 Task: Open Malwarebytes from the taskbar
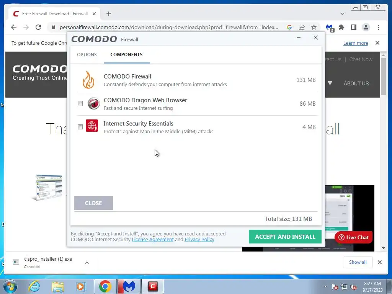[x=129, y=286]
